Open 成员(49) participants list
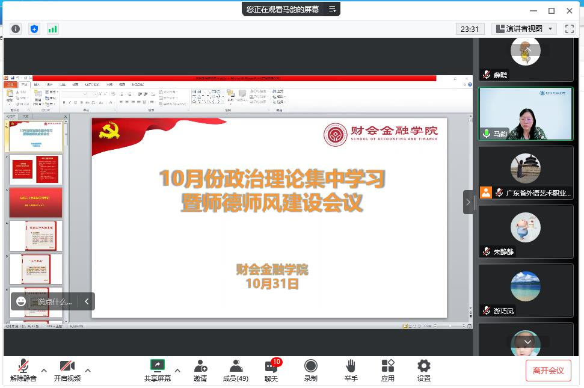 pos(236,370)
